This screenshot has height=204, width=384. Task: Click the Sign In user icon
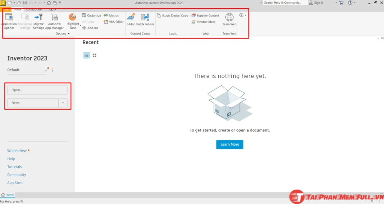[311, 3]
